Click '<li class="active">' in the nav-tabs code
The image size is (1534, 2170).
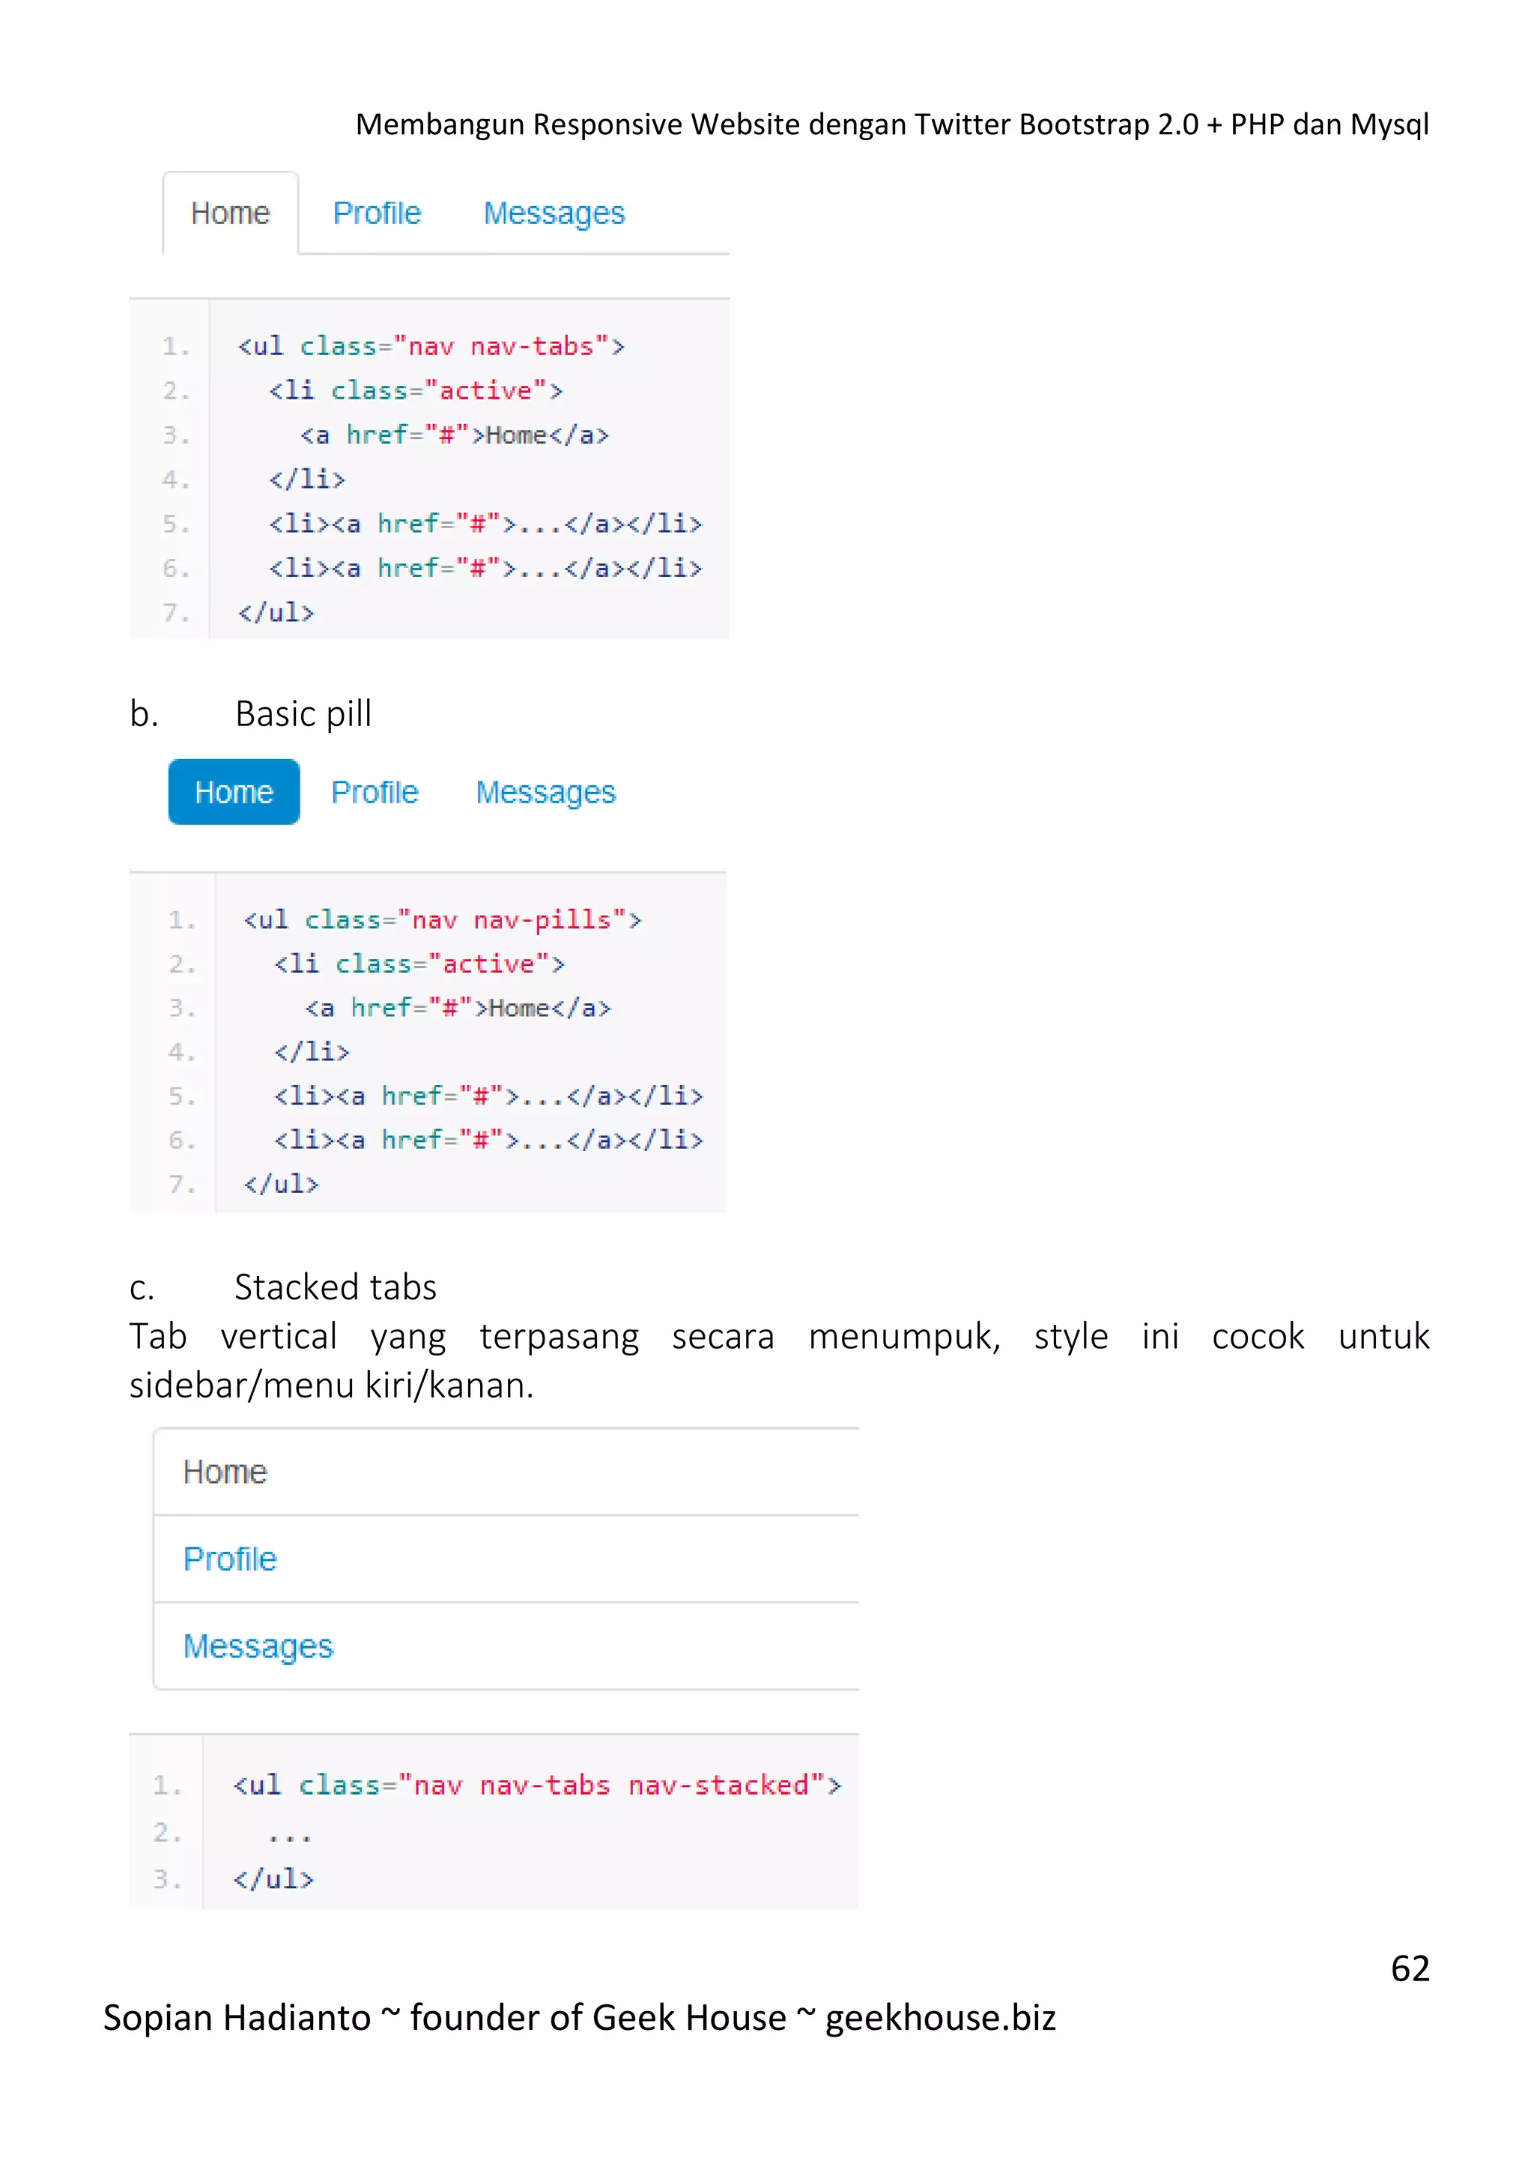pyautogui.click(x=416, y=390)
